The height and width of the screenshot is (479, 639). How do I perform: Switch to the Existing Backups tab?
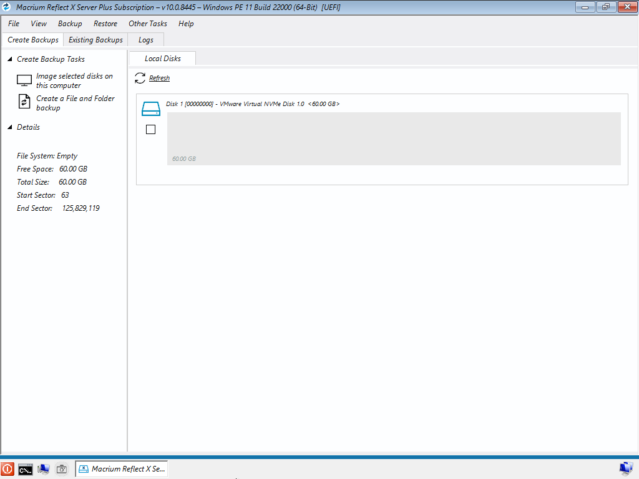(x=95, y=40)
